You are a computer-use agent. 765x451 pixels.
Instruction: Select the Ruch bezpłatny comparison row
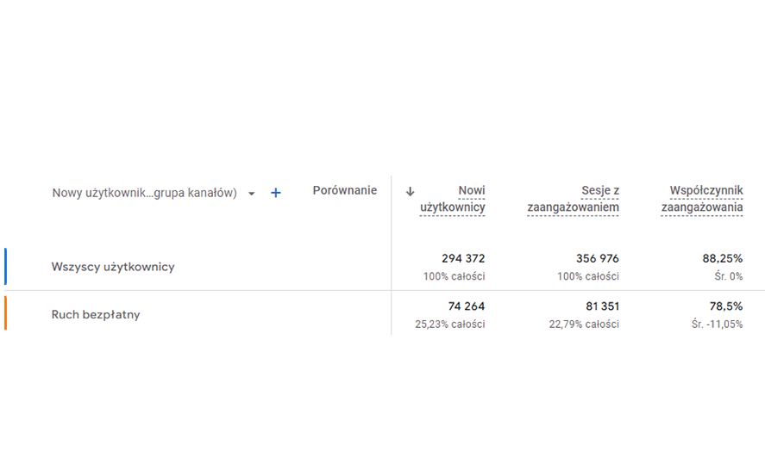click(96, 315)
